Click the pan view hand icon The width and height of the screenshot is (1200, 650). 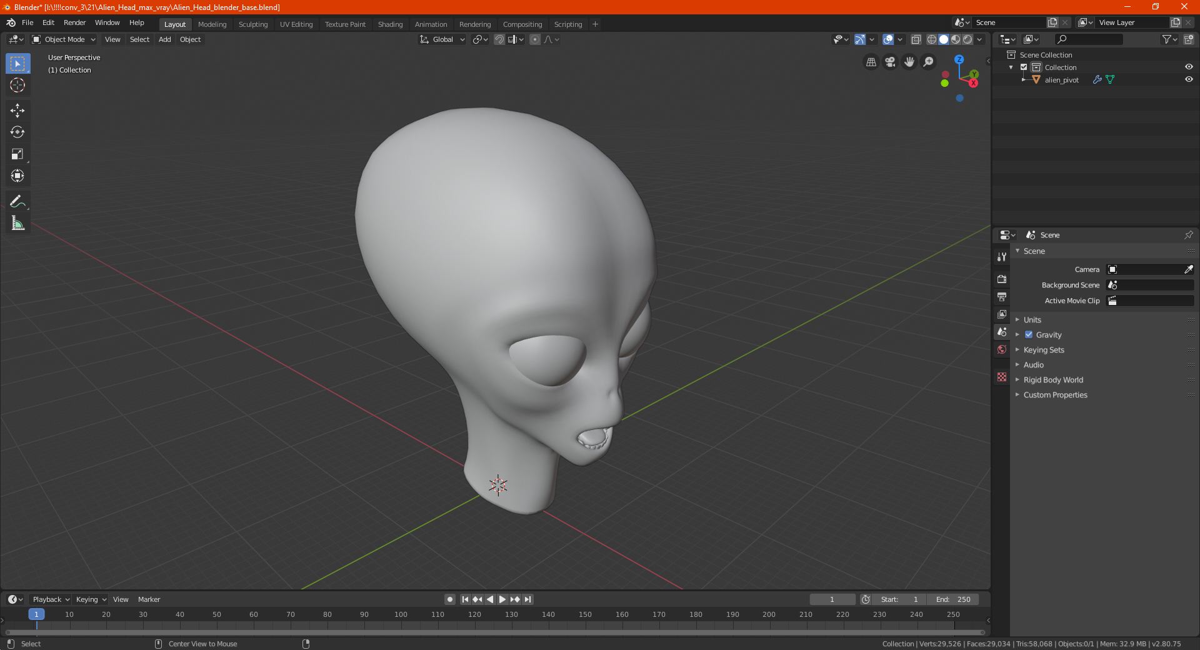click(x=909, y=62)
